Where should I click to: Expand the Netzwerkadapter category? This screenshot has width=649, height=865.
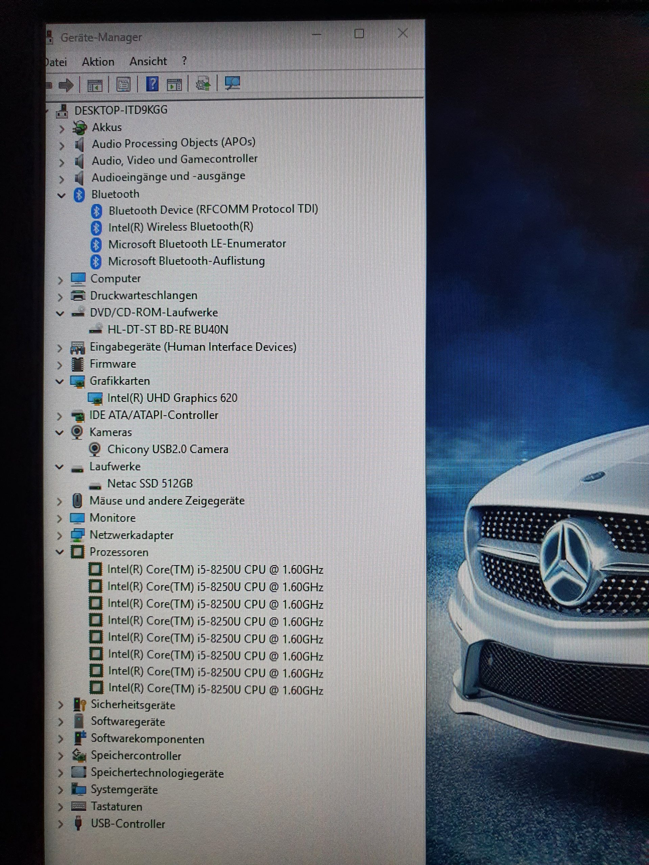(x=59, y=535)
